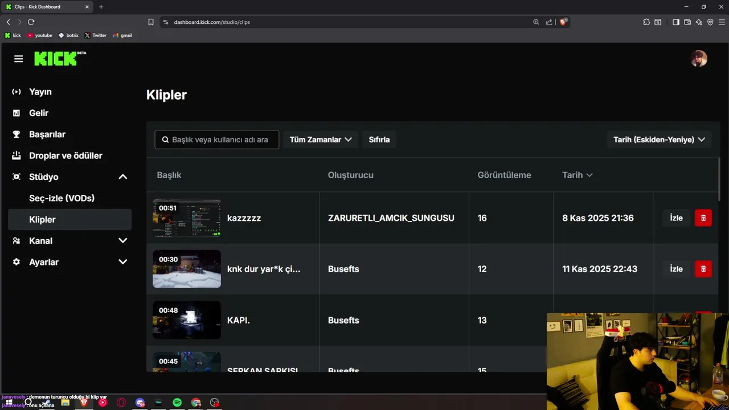
Task: Select Klipler in the sidebar
Action: 69,219
